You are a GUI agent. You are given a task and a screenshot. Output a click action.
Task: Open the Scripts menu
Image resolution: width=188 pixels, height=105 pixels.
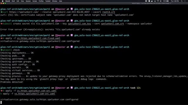coord(35,1)
